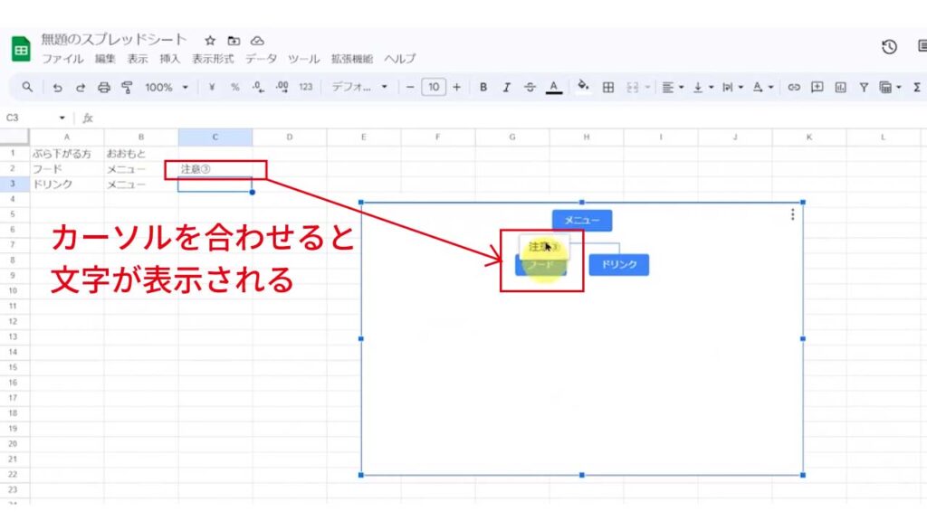Select cell A1 ぶら下がる方

tap(67, 154)
